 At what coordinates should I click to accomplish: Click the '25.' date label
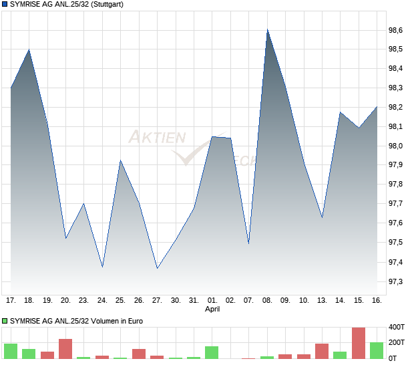point(120,301)
